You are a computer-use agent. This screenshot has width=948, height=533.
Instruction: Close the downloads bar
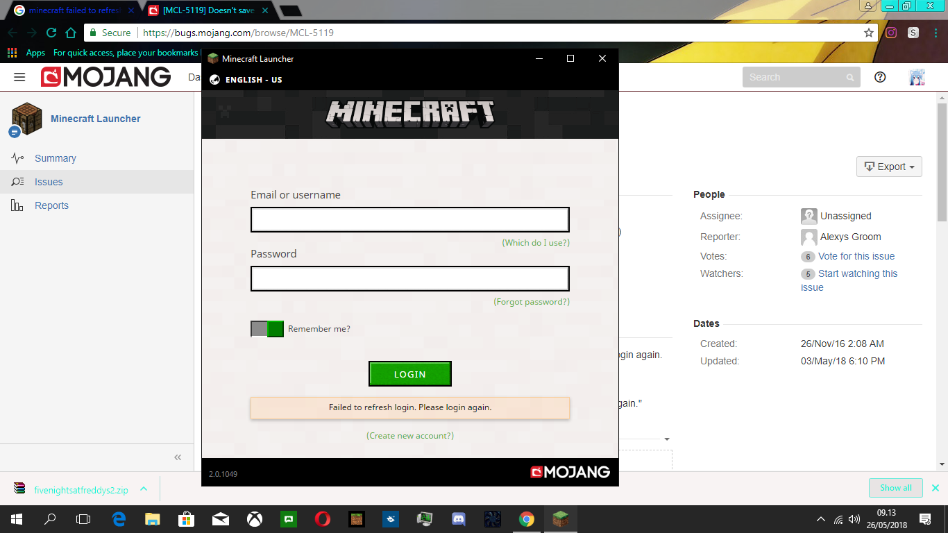[936, 488]
